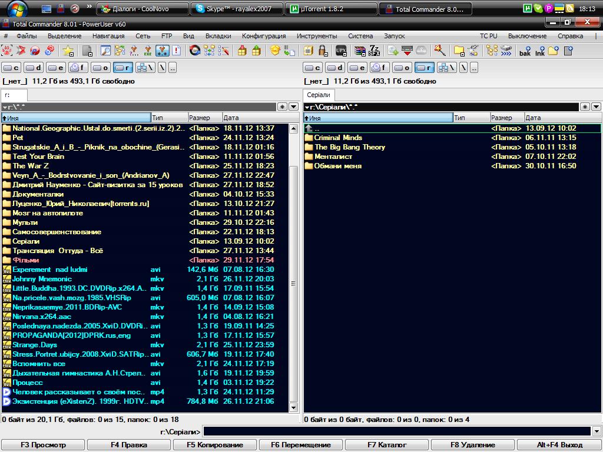
Task: Open the Конфигурация menu
Action: click(263, 36)
